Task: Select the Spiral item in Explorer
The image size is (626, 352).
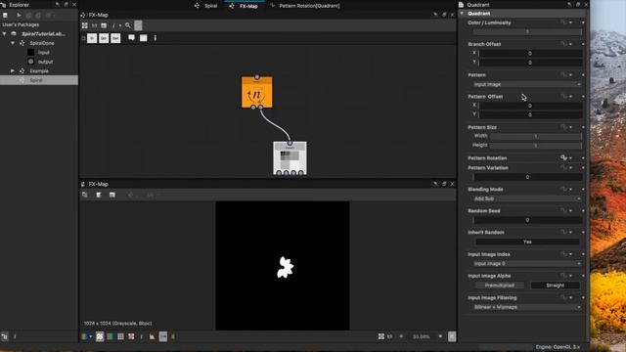Action: [36, 80]
